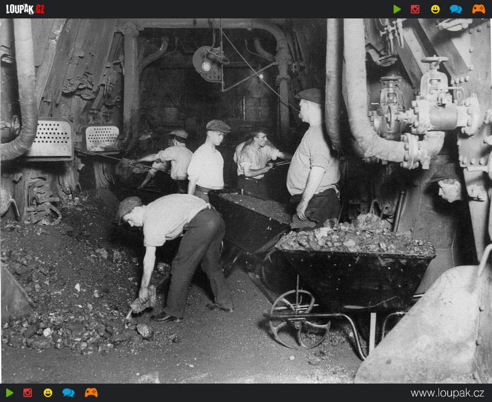Viewport: 492px width, 402px height.
Task: Click the young man in white shirt
Action: (x=207, y=161)
